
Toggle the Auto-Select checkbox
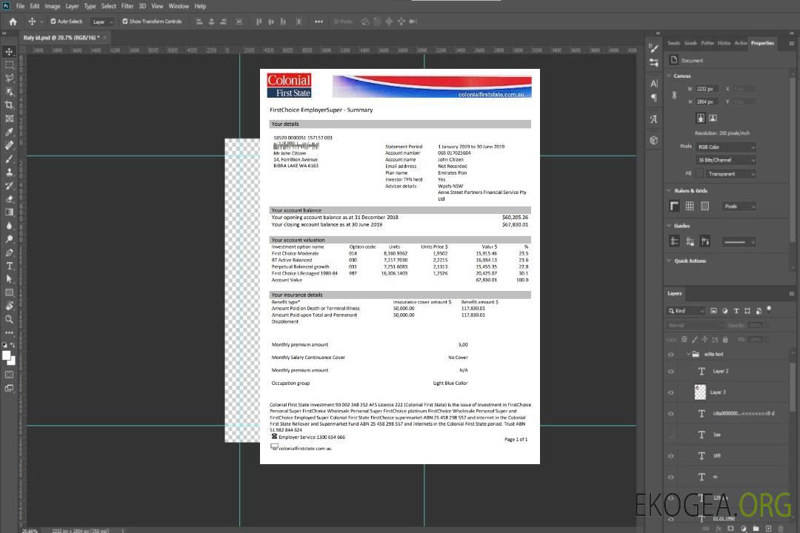(x=53, y=21)
